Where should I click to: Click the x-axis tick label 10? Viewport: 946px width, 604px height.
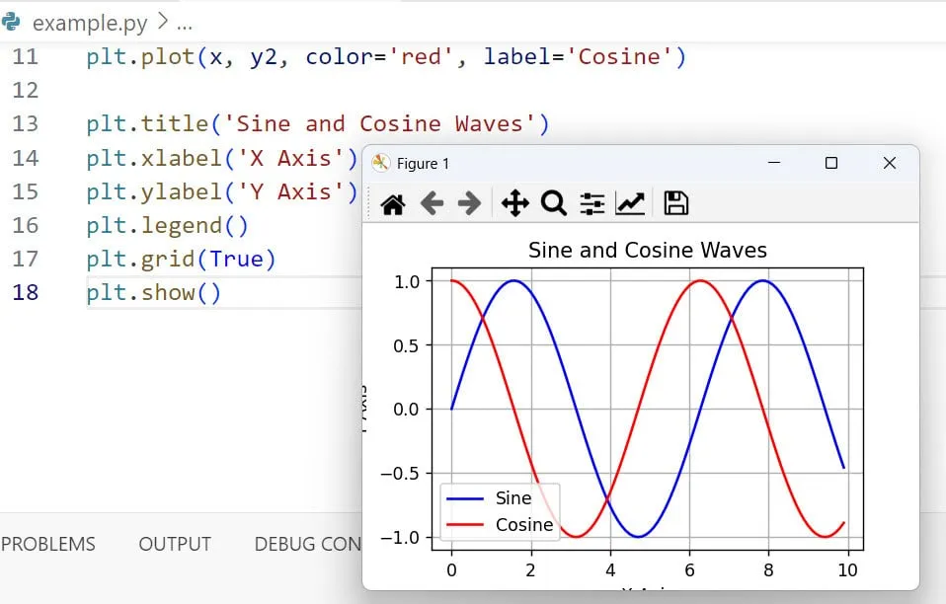tap(847, 570)
